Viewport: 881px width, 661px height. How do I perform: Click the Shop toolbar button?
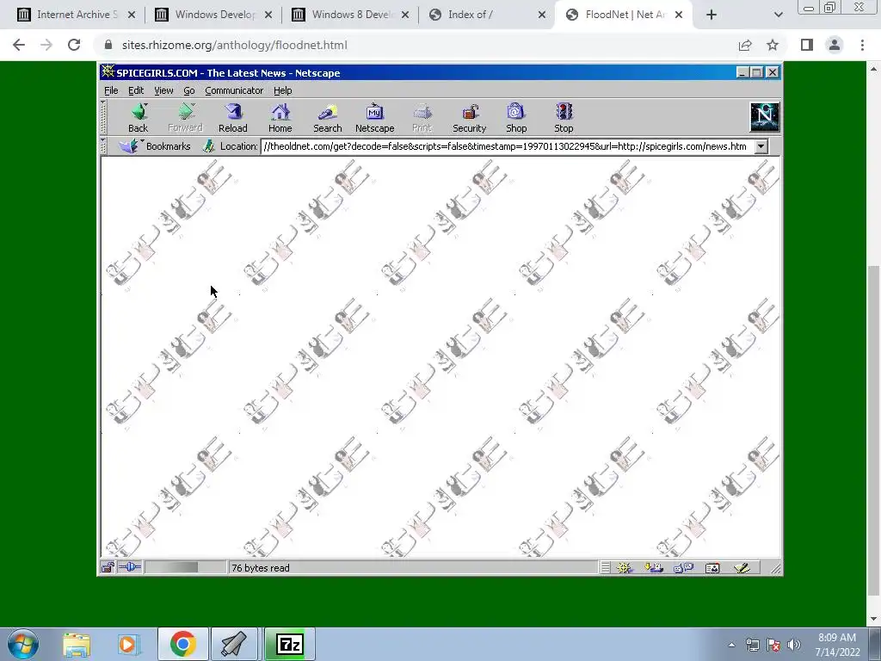point(516,117)
